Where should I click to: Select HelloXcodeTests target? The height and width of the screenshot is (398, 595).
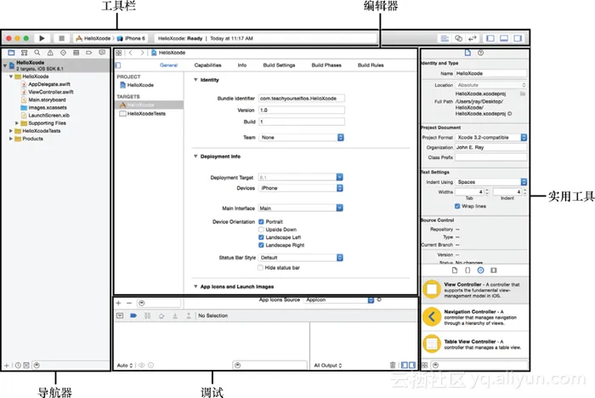pos(146,114)
